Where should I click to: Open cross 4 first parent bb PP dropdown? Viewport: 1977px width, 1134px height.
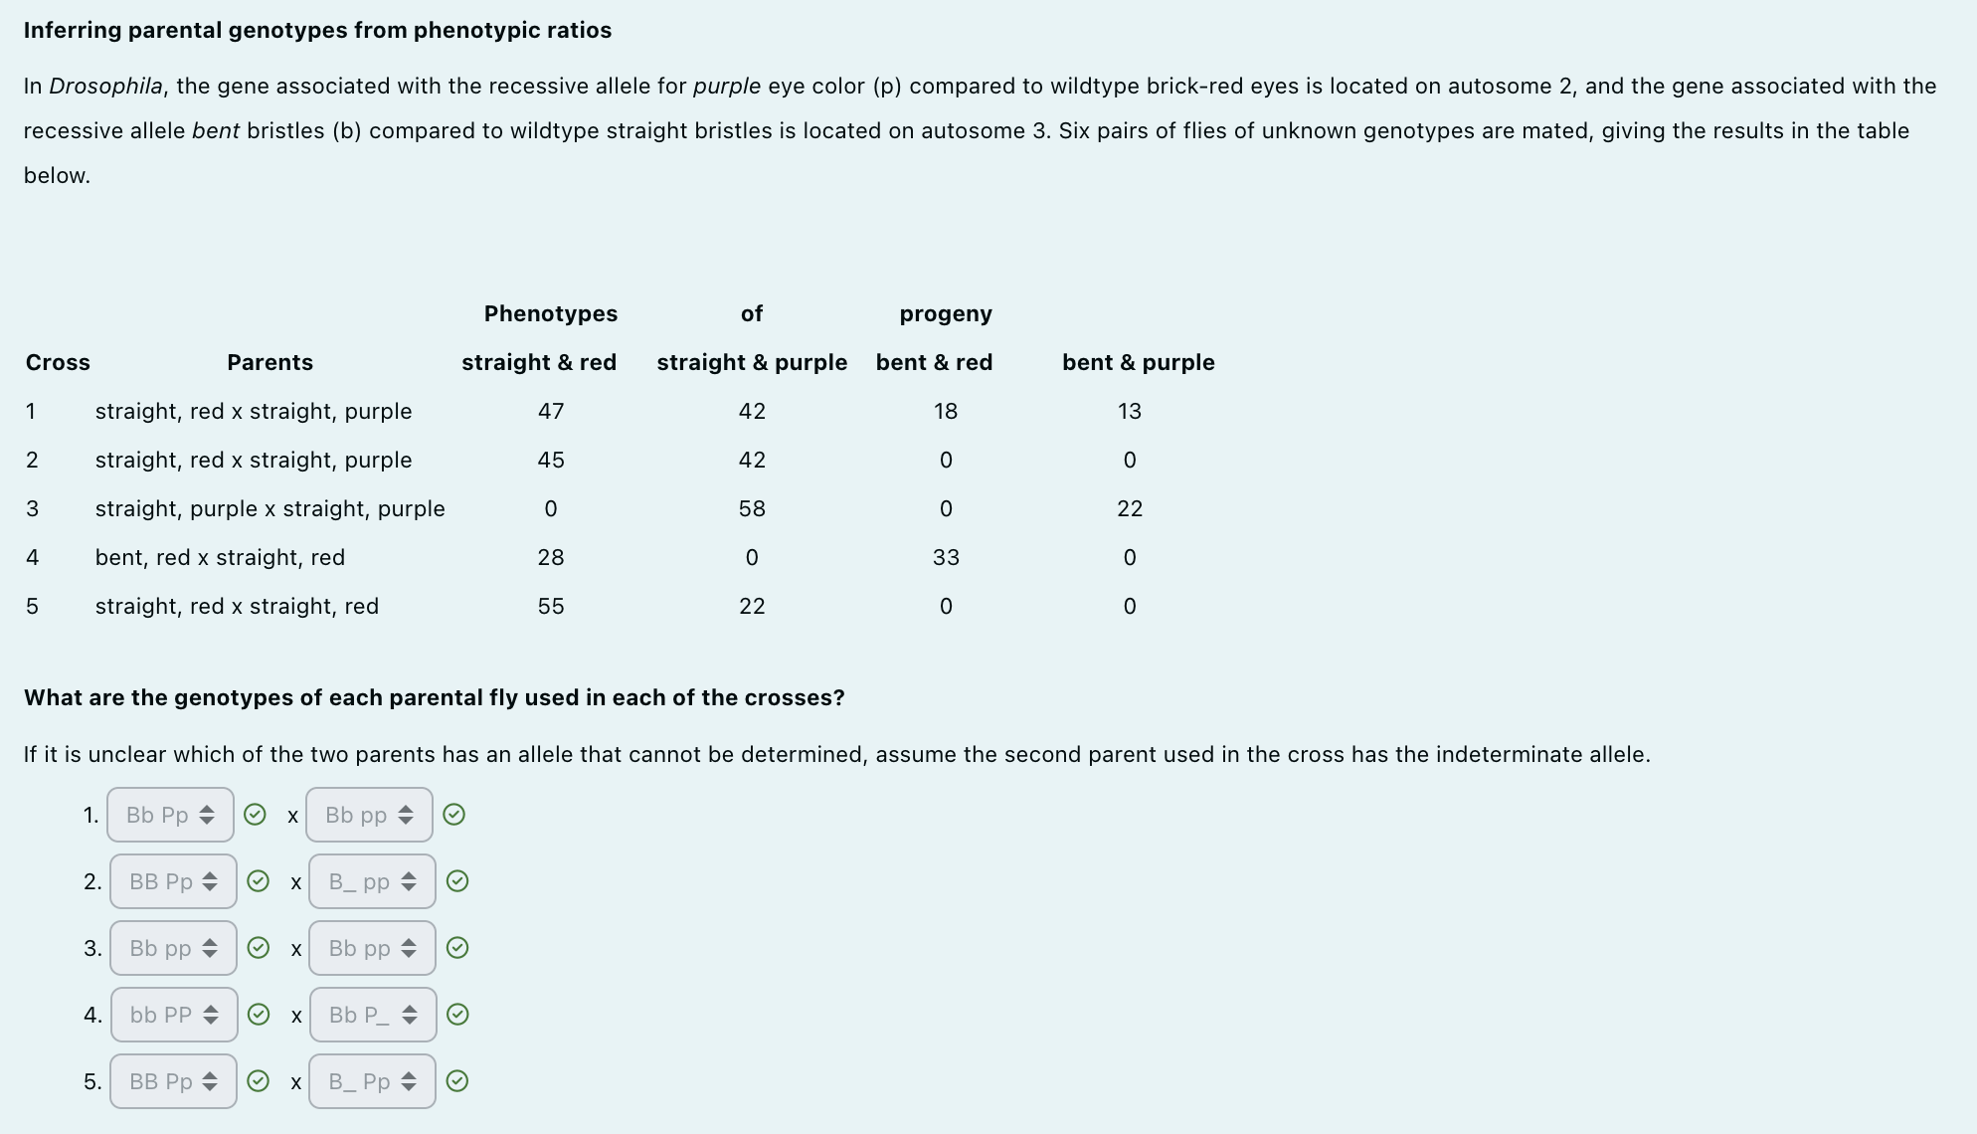click(x=174, y=1015)
